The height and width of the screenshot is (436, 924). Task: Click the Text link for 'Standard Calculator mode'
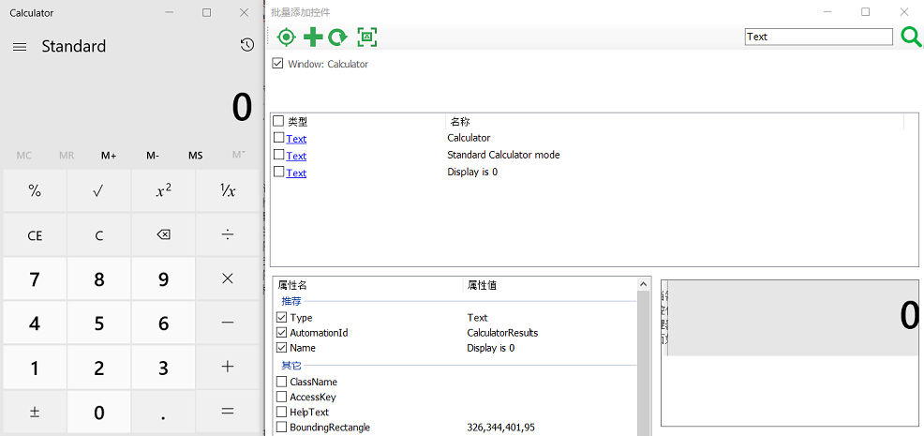tap(296, 156)
